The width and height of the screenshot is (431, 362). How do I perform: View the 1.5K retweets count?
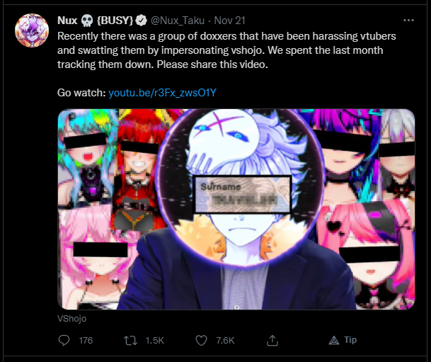pos(155,341)
